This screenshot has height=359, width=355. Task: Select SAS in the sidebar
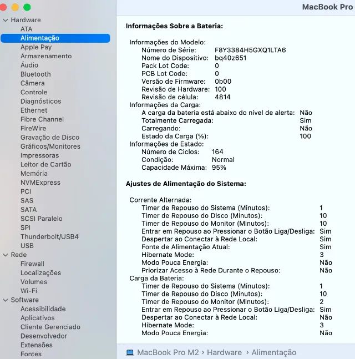coord(27,200)
